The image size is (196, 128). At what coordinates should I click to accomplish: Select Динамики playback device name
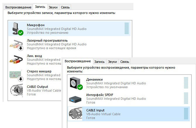94,79
